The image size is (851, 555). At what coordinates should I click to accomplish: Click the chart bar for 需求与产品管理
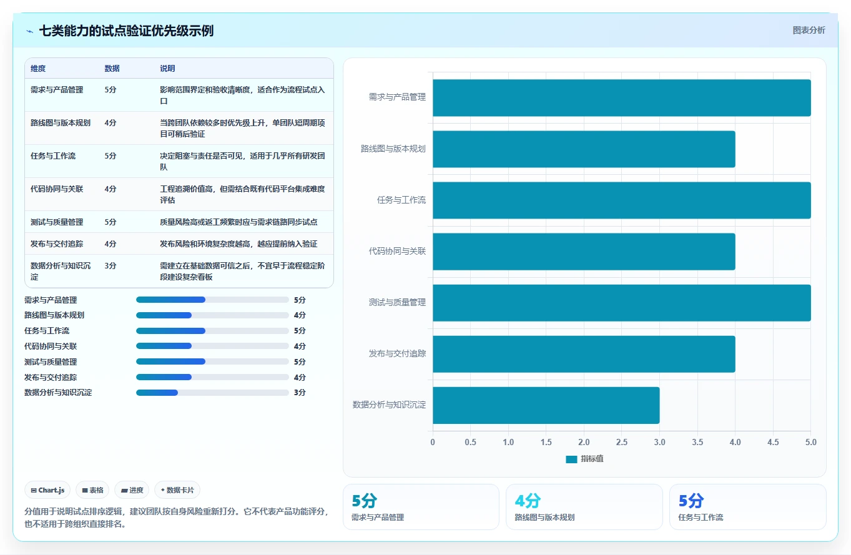[622, 97]
